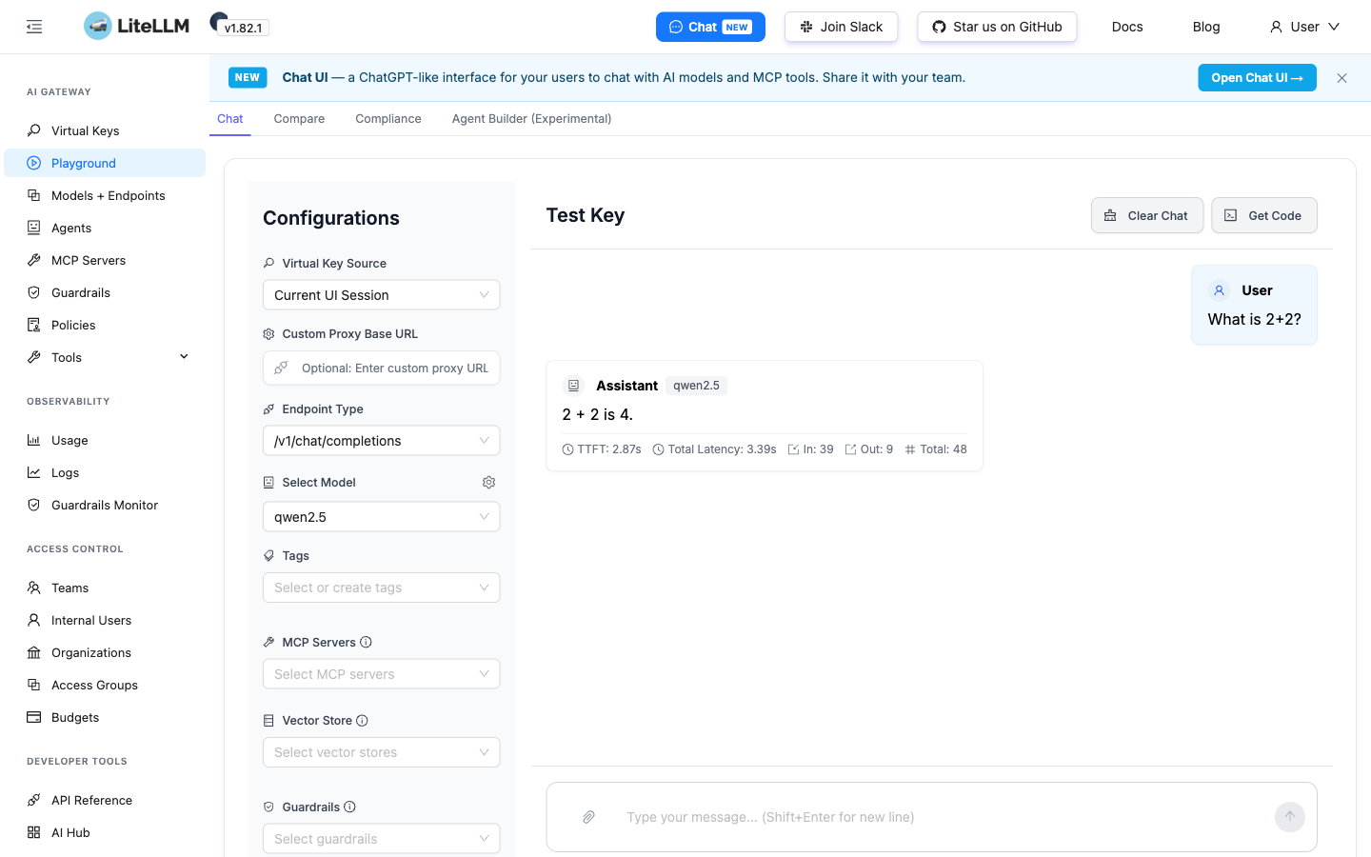Click the Teams people icon
This screenshot has width=1371, height=857.
(x=34, y=588)
